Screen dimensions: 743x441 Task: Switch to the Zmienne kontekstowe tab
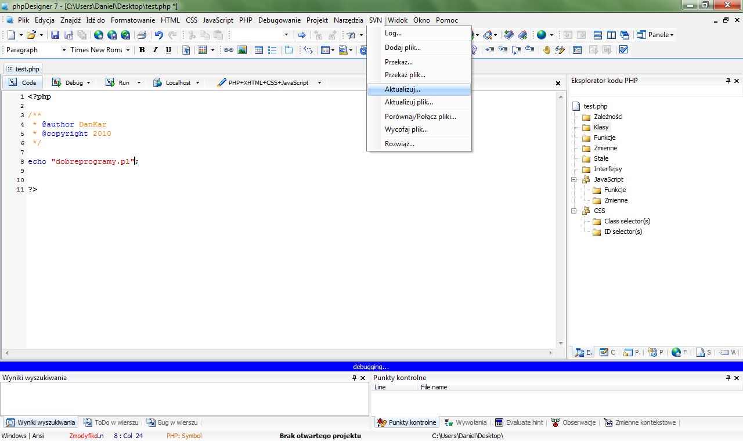point(640,422)
